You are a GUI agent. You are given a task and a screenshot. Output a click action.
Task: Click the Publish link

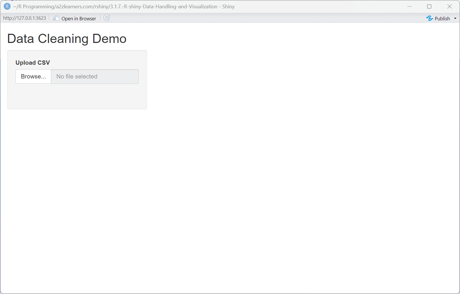point(442,18)
